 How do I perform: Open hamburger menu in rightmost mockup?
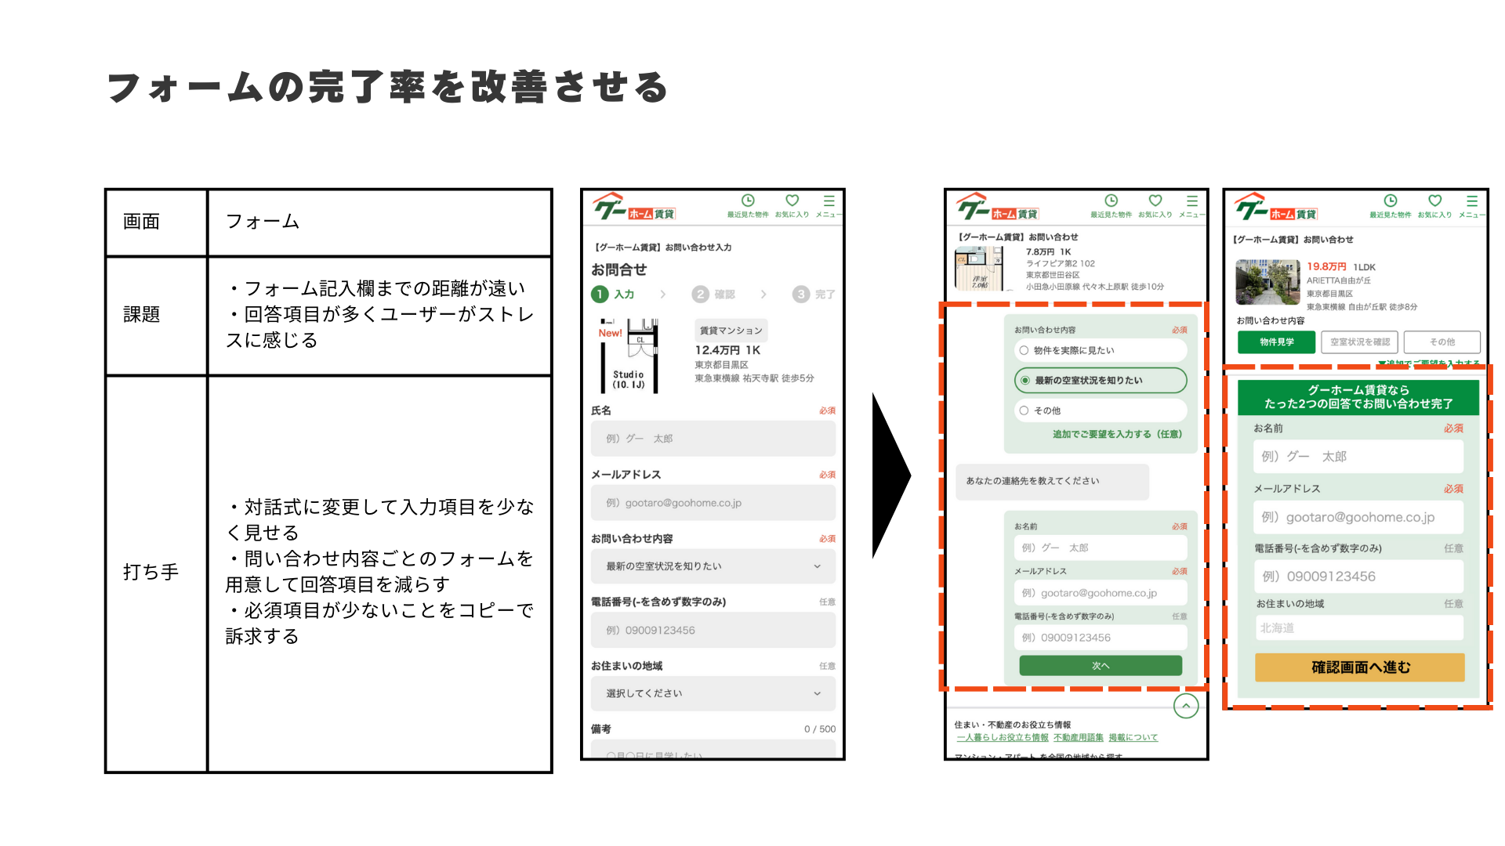tap(1471, 201)
